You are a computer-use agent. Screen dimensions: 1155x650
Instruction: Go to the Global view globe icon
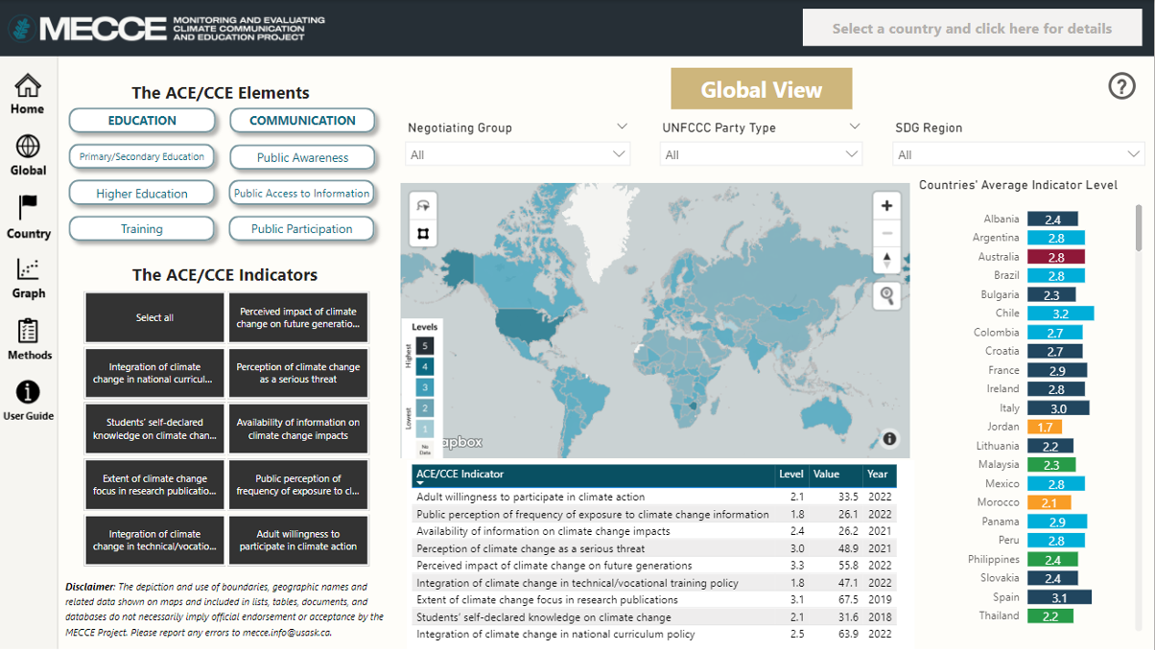click(x=28, y=155)
